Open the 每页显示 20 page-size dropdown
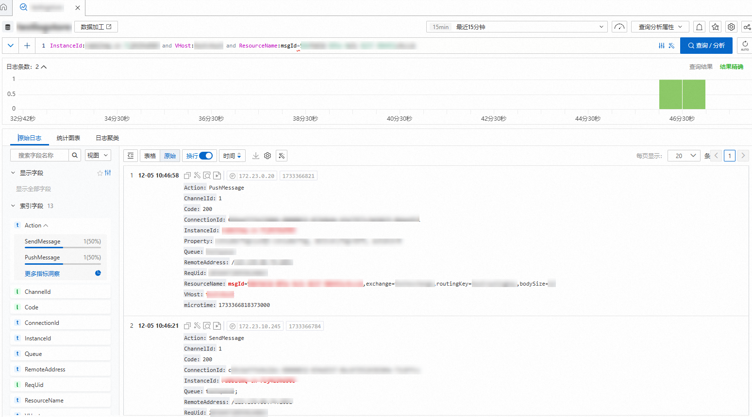The image size is (752, 417). (684, 156)
